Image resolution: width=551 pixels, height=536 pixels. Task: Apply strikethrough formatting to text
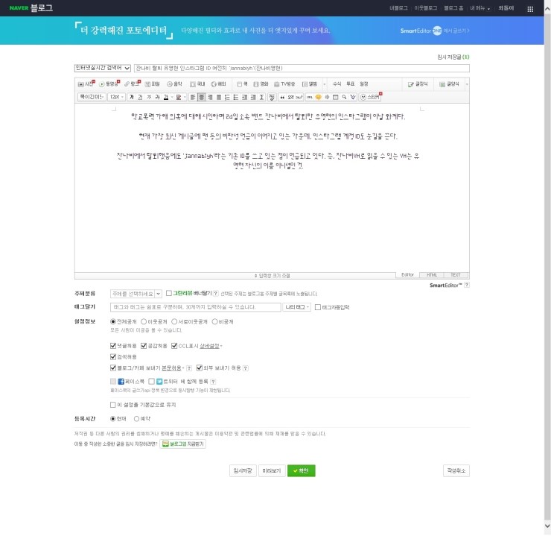point(157,97)
